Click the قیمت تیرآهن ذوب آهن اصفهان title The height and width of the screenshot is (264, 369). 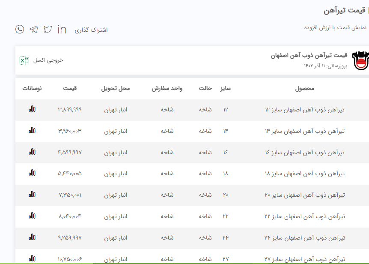click(309, 56)
